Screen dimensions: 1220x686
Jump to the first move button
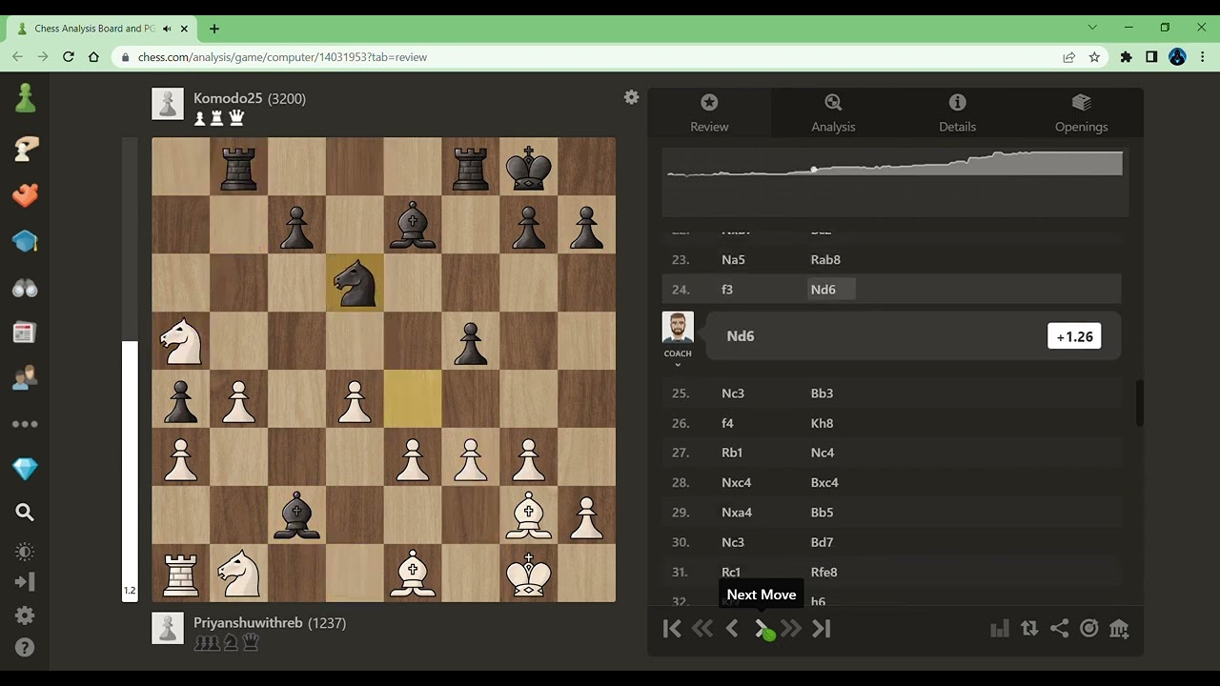(672, 629)
